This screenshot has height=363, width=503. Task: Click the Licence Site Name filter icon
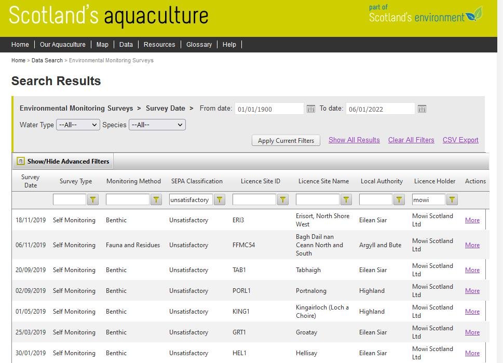coord(346,200)
